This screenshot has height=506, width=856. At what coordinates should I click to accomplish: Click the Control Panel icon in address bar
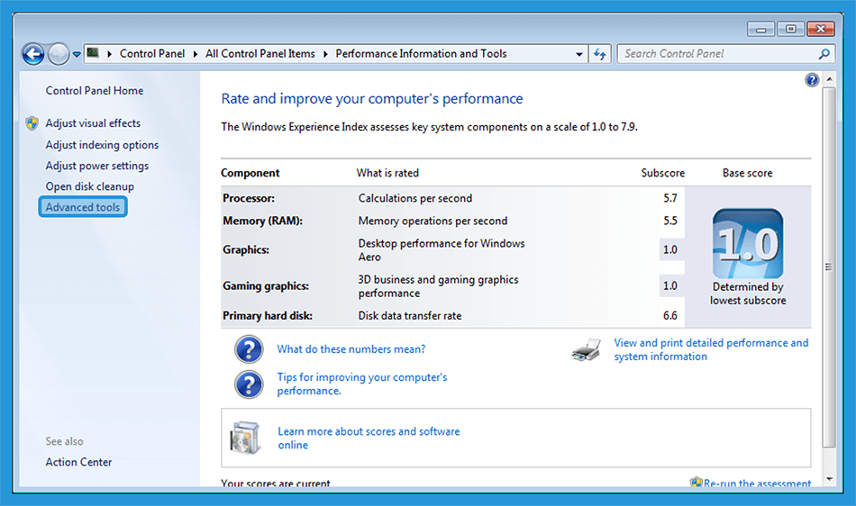pos(94,53)
